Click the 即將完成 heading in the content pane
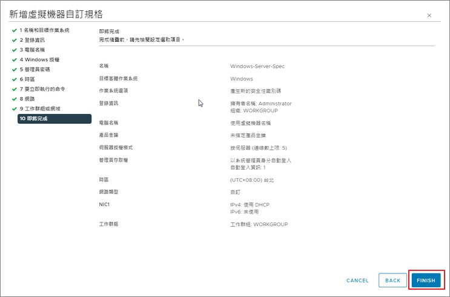 click(x=109, y=32)
